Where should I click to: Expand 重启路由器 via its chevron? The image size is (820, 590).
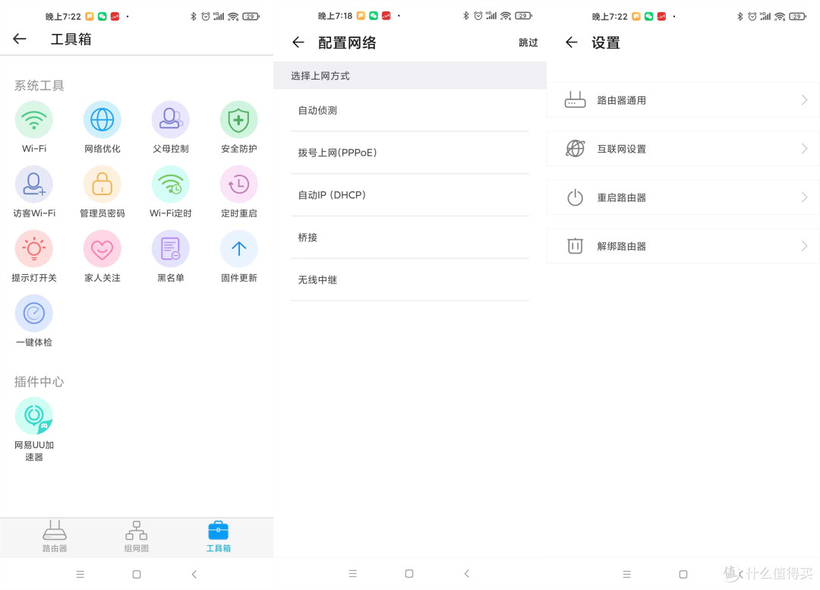804,197
